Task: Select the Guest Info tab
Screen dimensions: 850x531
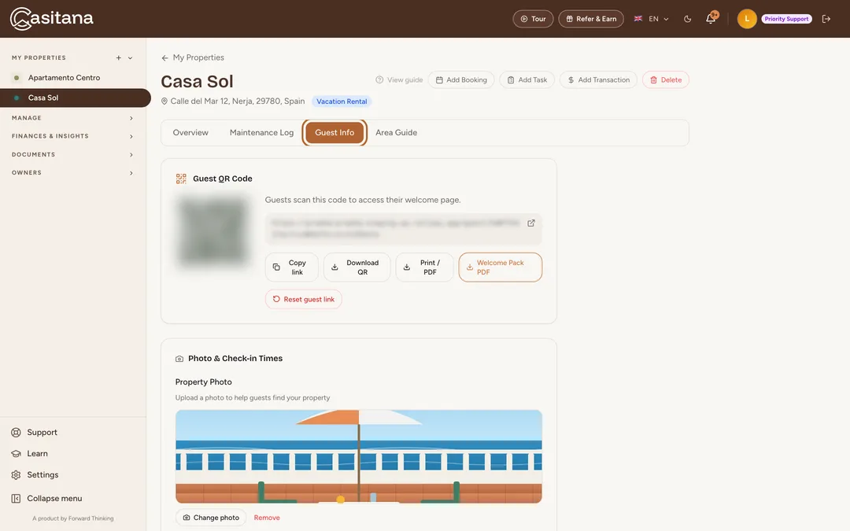Action: tap(334, 133)
